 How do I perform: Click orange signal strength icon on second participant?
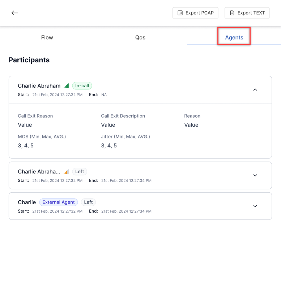[67, 172]
